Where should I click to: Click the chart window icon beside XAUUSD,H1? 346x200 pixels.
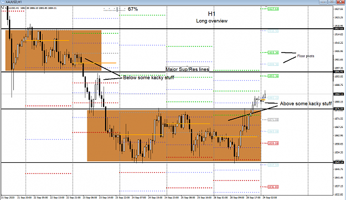pos(2,2)
